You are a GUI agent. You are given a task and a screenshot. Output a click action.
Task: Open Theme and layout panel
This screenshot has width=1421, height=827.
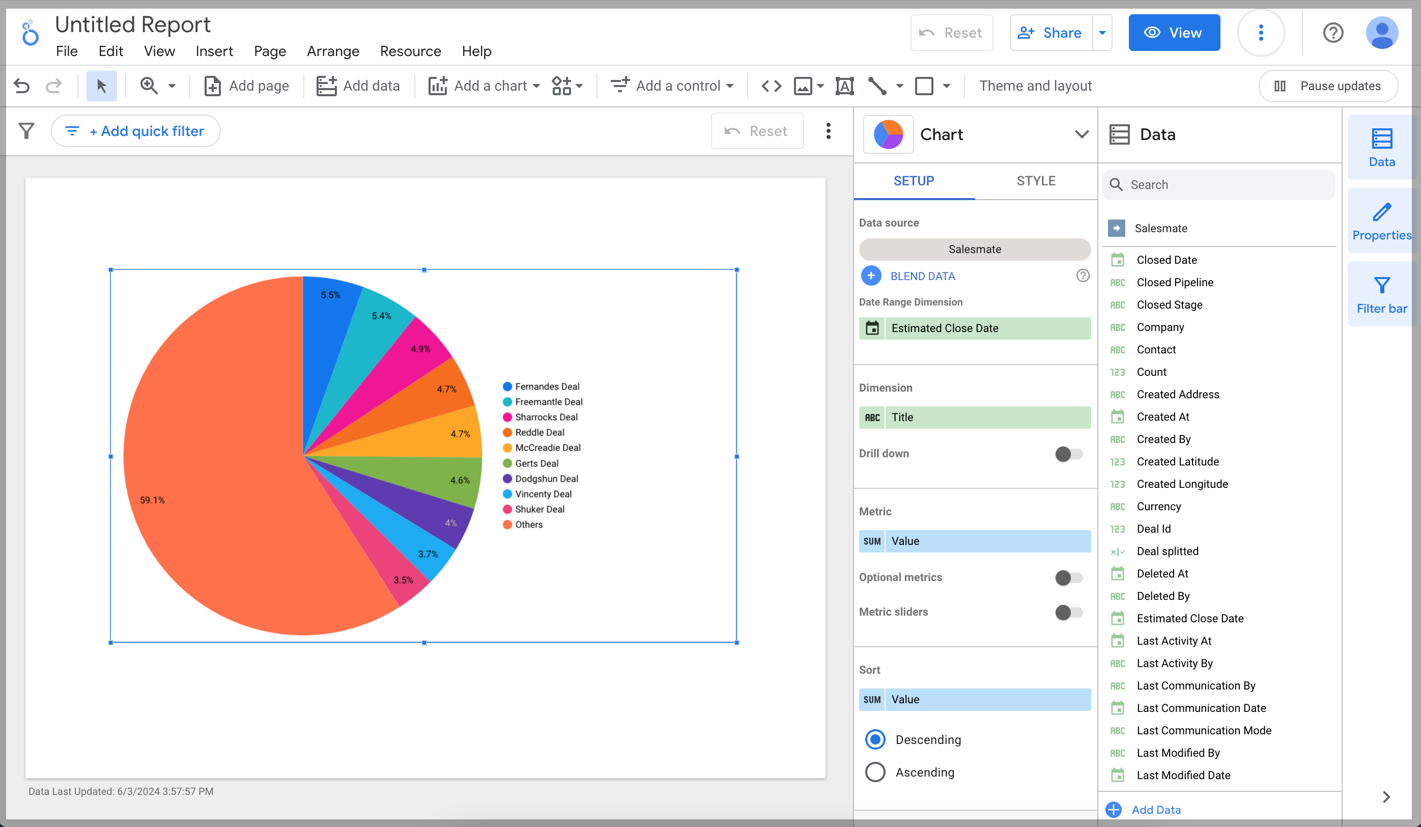click(x=1035, y=86)
